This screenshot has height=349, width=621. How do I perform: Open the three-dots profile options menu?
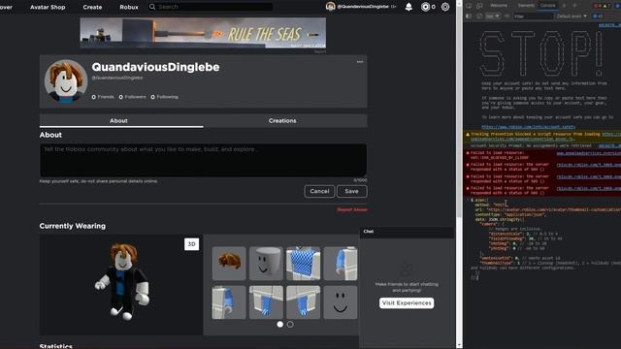pyautogui.click(x=360, y=62)
